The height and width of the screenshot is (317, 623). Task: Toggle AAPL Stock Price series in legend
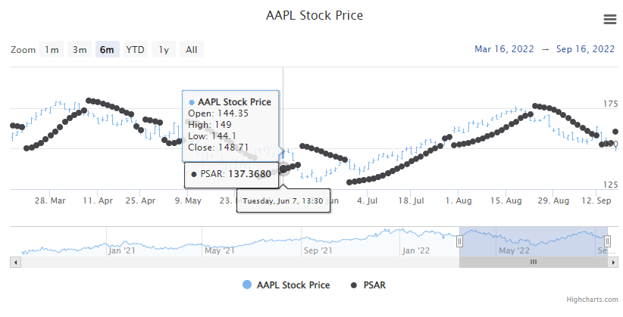point(293,285)
